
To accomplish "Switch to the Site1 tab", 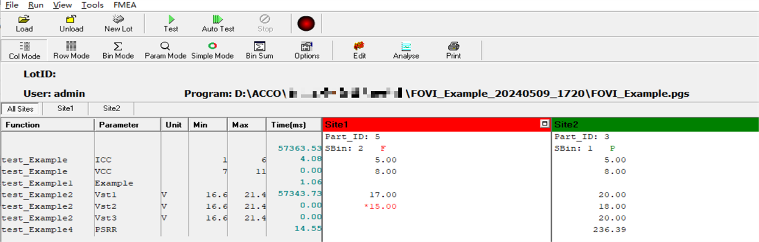I will click(65, 108).
